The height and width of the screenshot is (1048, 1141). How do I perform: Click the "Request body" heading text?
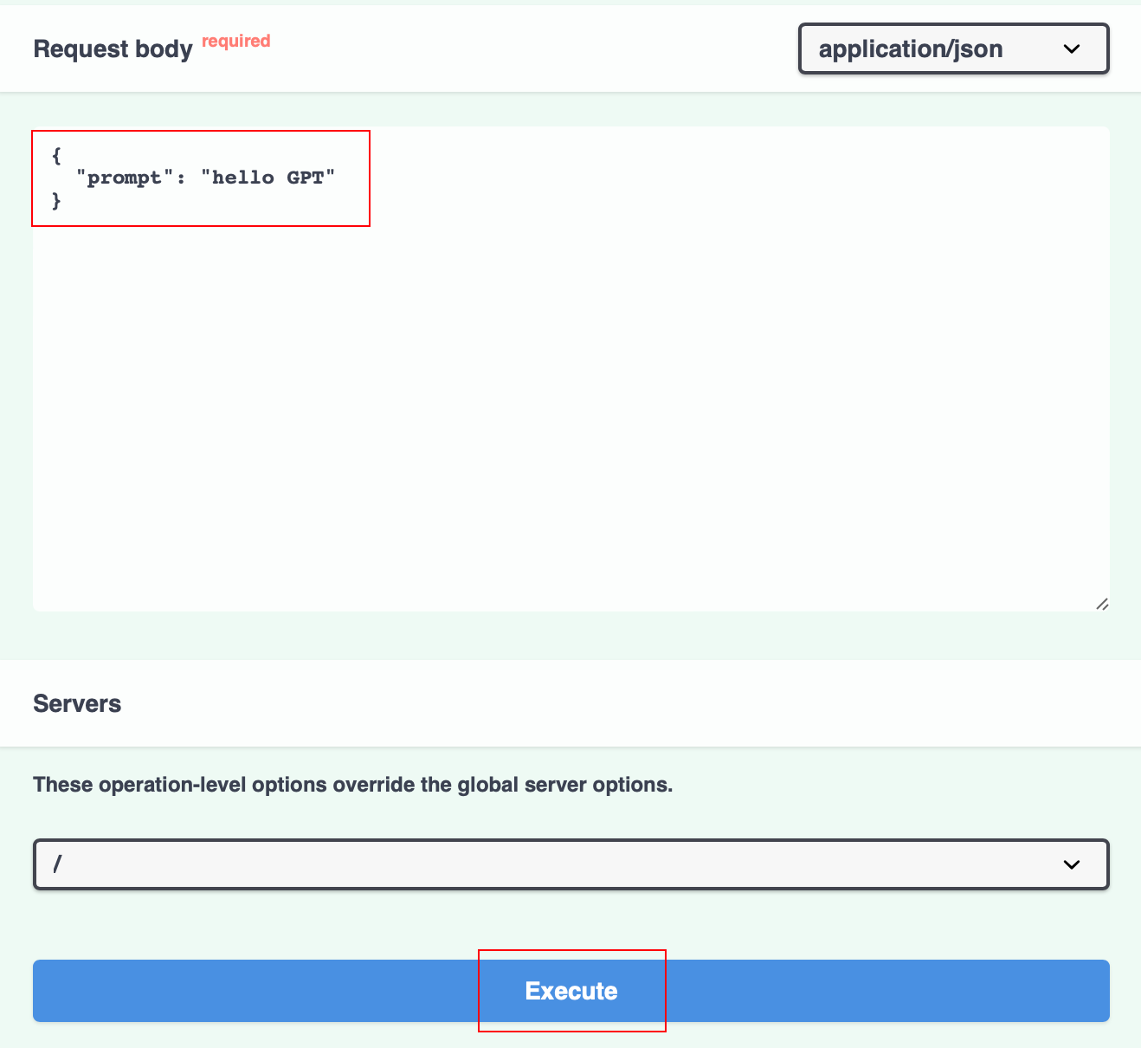(113, 49)
